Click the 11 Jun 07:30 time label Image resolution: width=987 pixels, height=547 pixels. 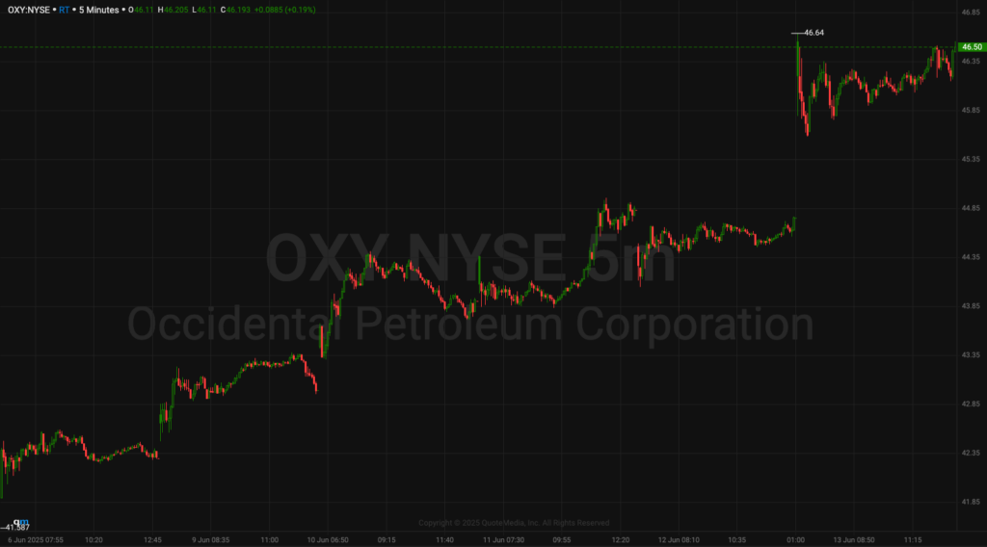point(503,540)
